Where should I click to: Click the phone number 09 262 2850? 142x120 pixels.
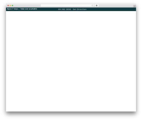coord(64,9)
